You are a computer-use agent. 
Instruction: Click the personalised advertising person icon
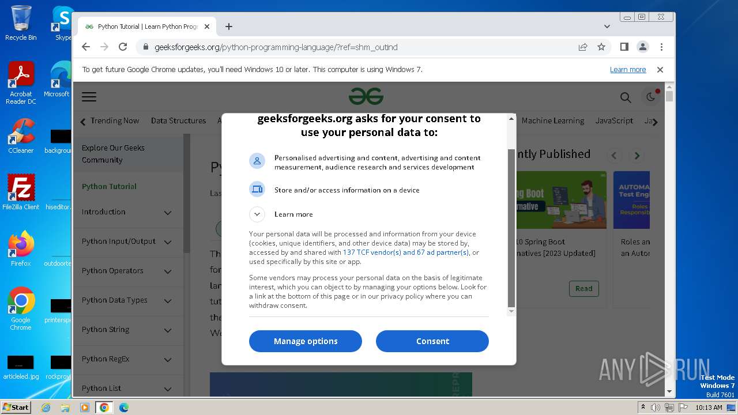click(x=257, y=161)
